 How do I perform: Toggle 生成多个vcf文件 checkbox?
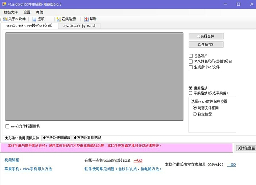tap(191, 67)
